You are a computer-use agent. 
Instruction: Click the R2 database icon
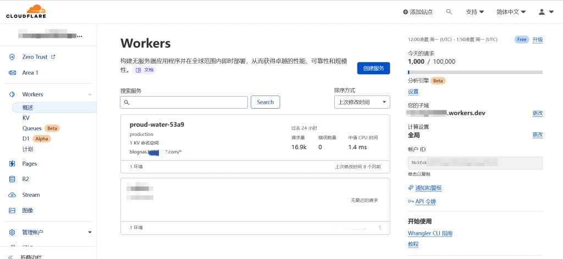(x=12, y=179)
